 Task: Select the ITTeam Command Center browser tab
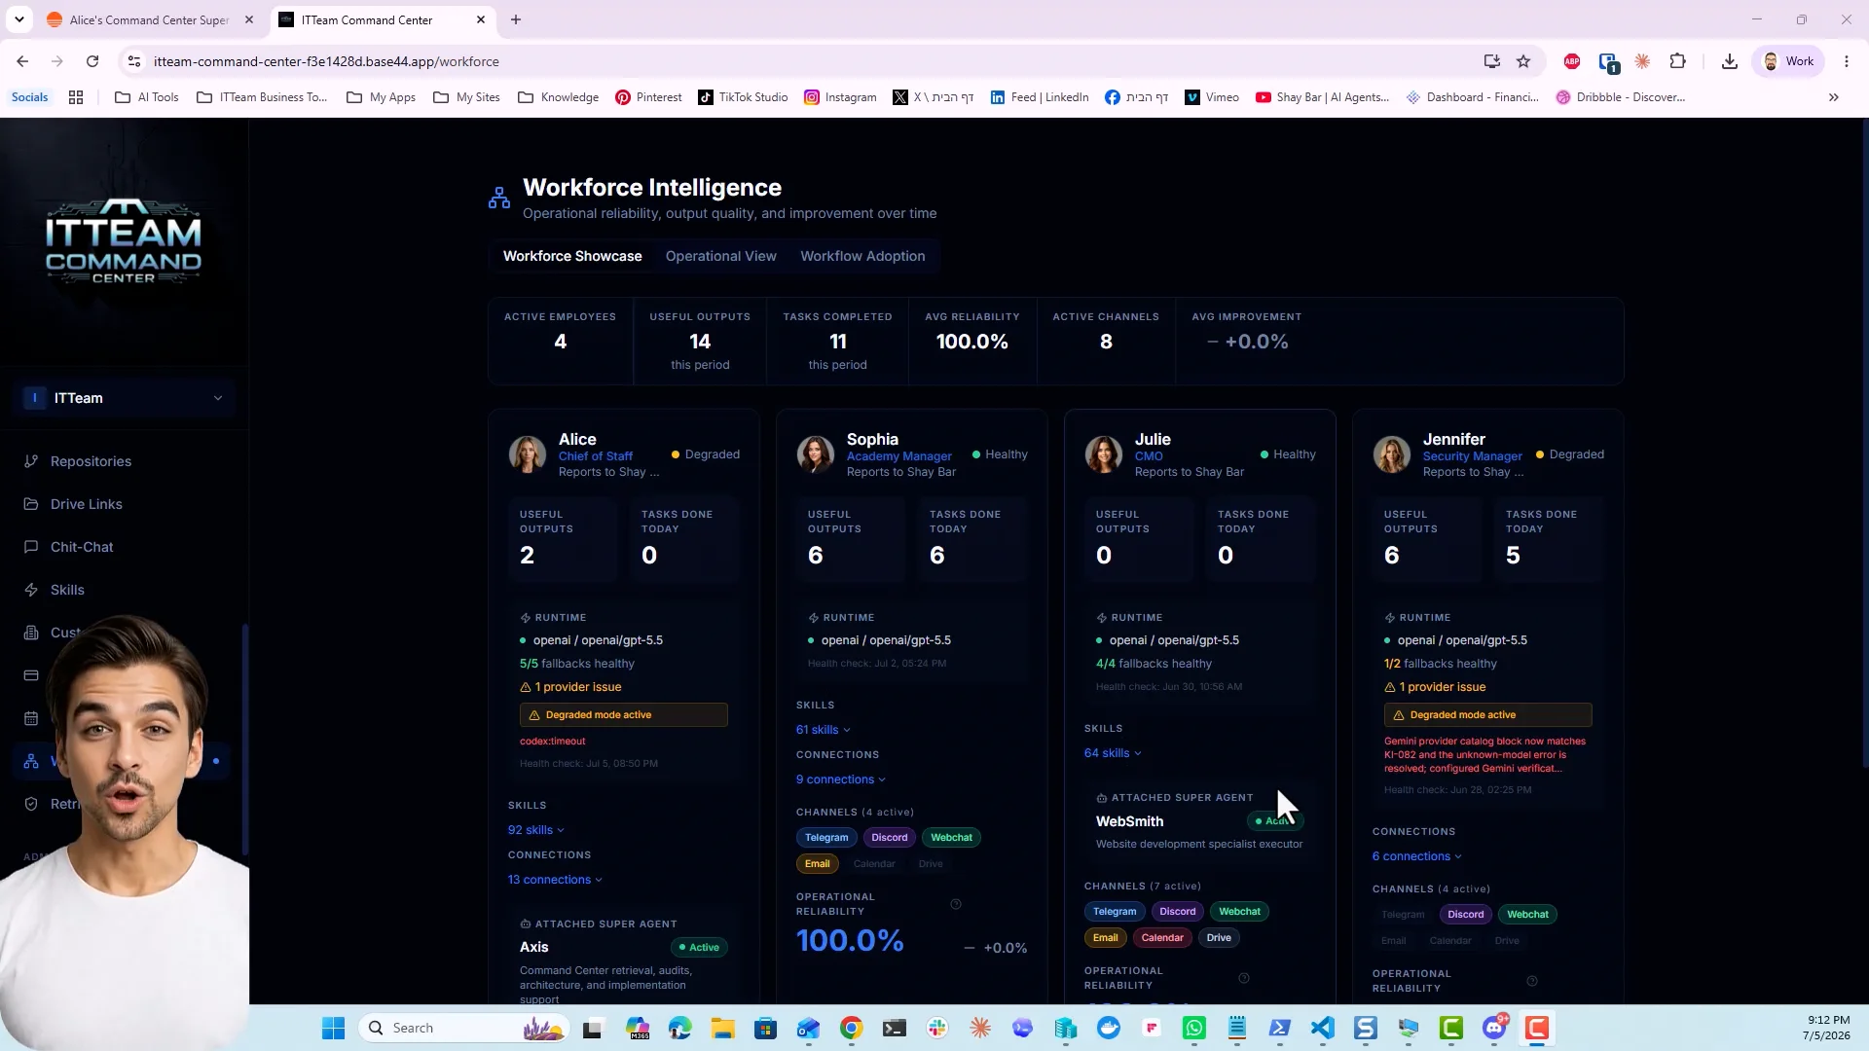click(382, 19)
